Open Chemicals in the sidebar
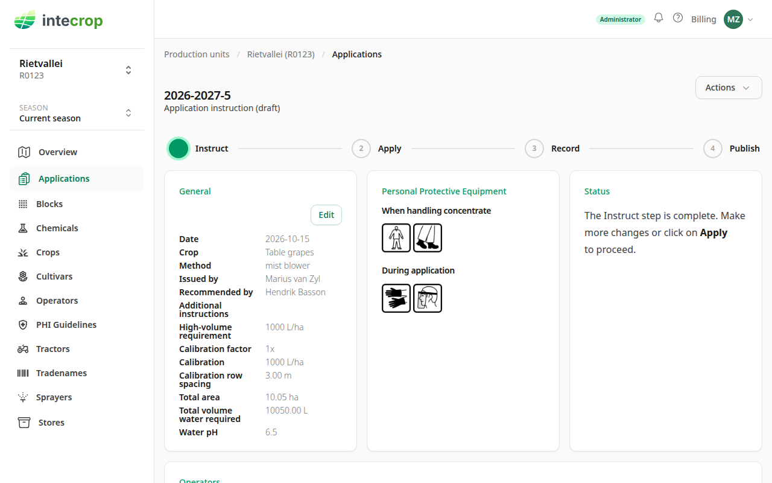The image size is (772, 483). click(77, 228)
